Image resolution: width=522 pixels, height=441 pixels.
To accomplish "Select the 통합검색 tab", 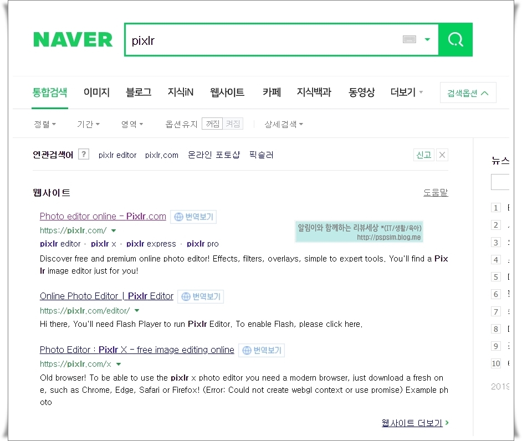I will tap(50, 92).
